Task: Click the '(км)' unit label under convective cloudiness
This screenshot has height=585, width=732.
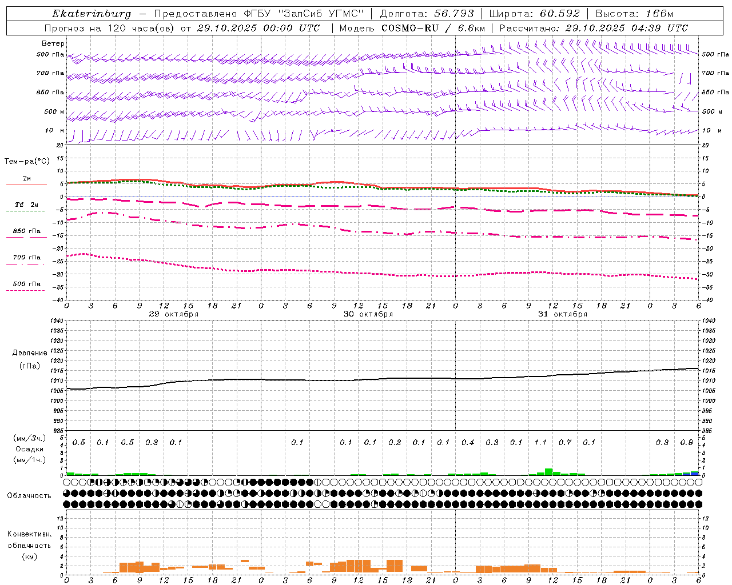Action: coord(30,556)
